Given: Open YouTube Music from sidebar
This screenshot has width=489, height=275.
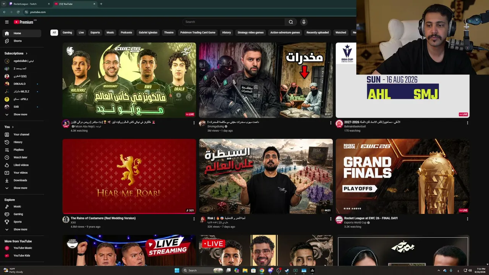Looking at the screenshot, I should coord(21,248).
